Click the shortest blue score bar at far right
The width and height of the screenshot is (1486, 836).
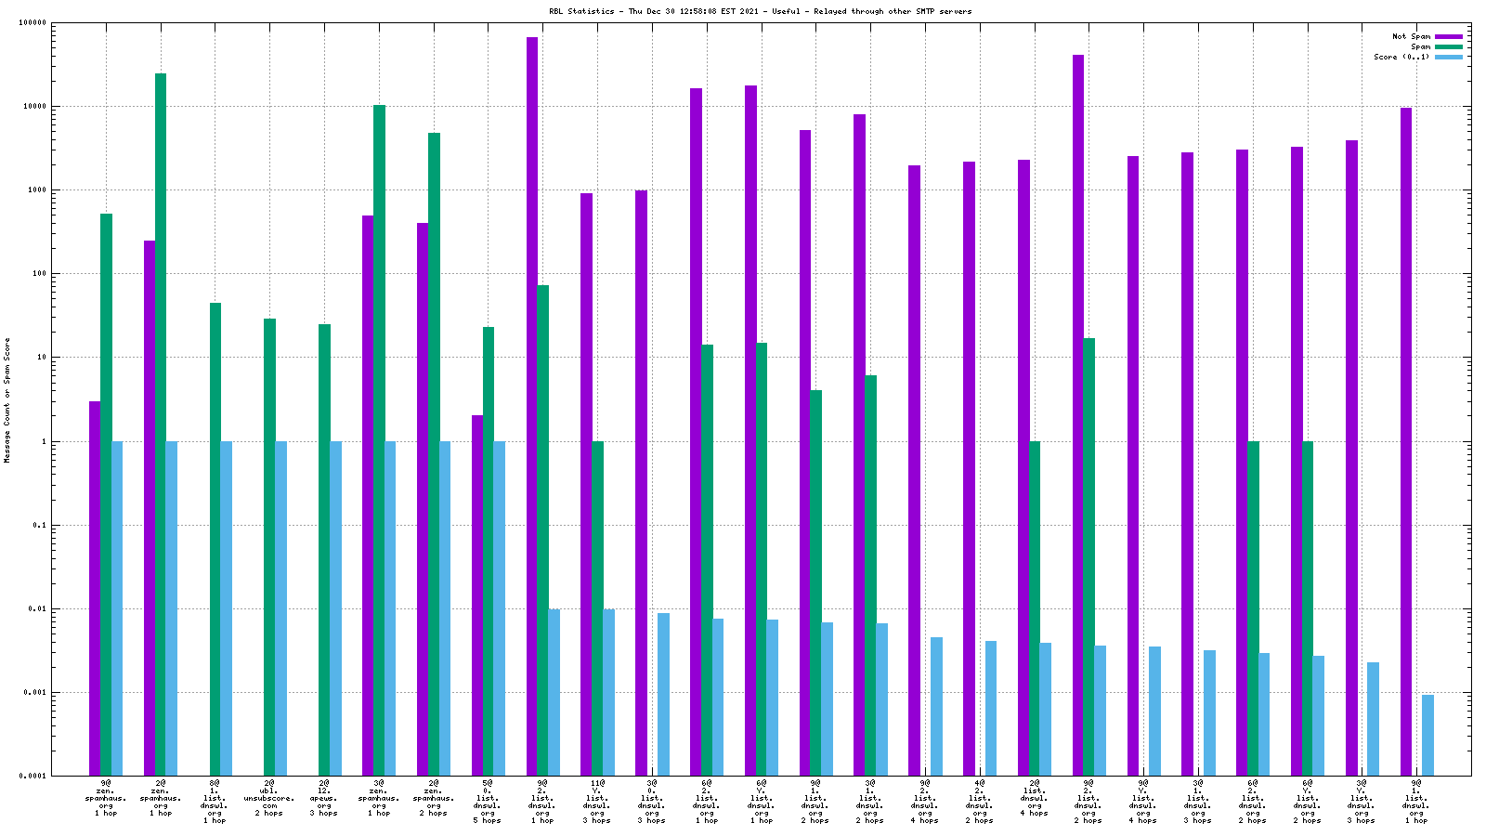(1427, 735)
